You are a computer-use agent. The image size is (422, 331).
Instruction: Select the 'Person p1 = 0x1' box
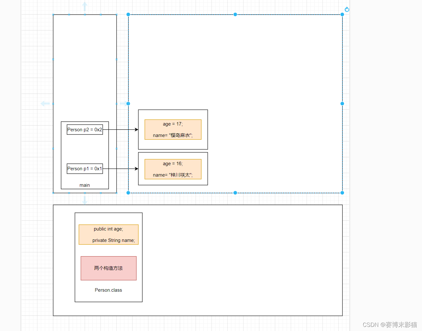pos(85,169)
